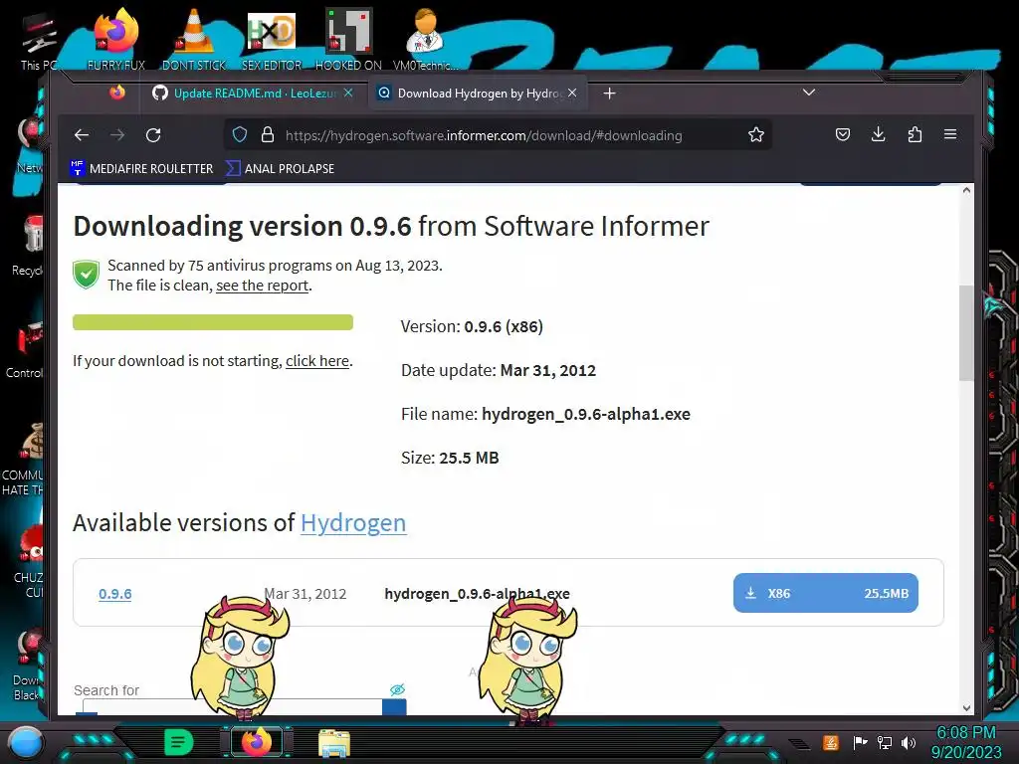Image resolution: width=1019 pixels, height=764 pixels.
Task: Open the Hydrogen link in Available versions
Action: coord(353,522)
